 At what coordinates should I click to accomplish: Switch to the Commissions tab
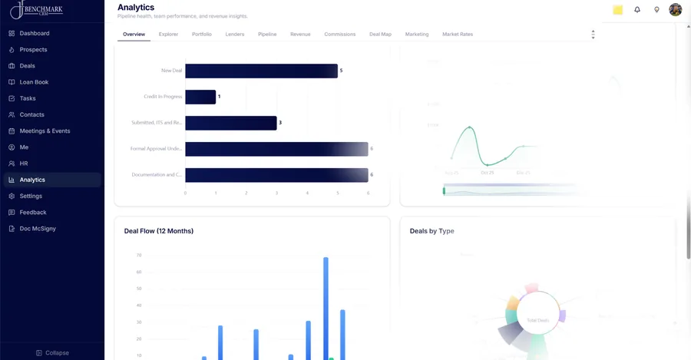(340, 35)
